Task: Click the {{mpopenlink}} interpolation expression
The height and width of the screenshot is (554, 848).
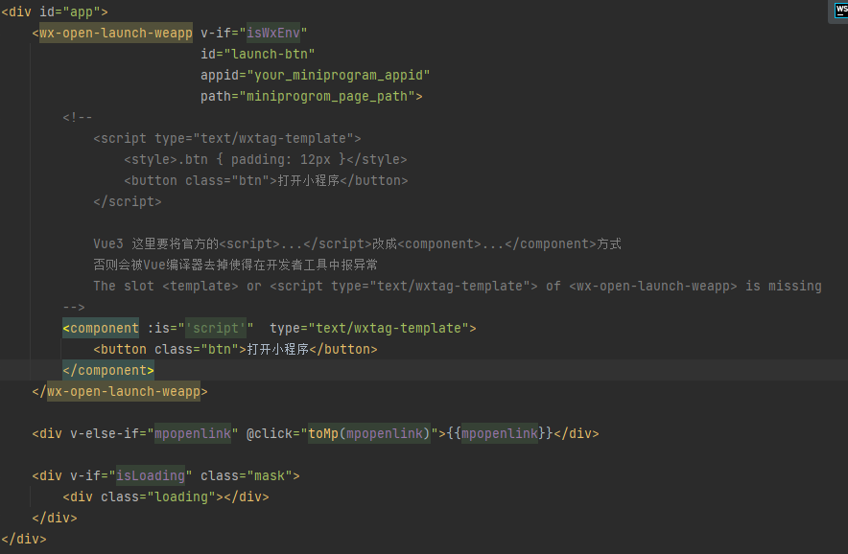Action: [x=499, y=433]
